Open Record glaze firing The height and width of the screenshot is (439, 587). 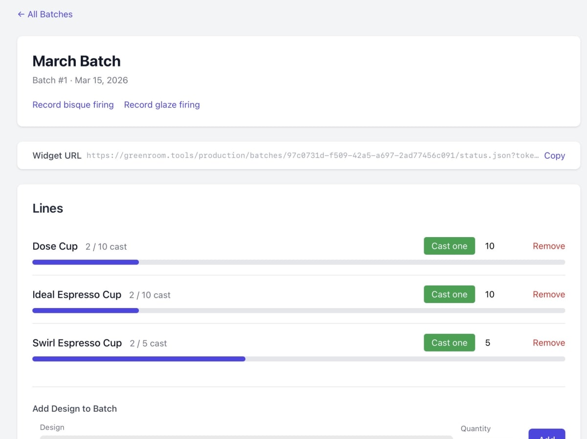click(162, 105)
